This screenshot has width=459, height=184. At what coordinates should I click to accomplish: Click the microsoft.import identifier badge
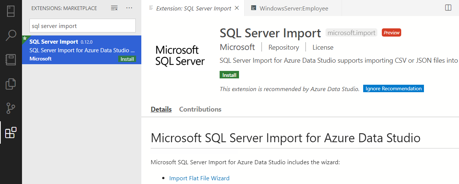pos(352,33)
